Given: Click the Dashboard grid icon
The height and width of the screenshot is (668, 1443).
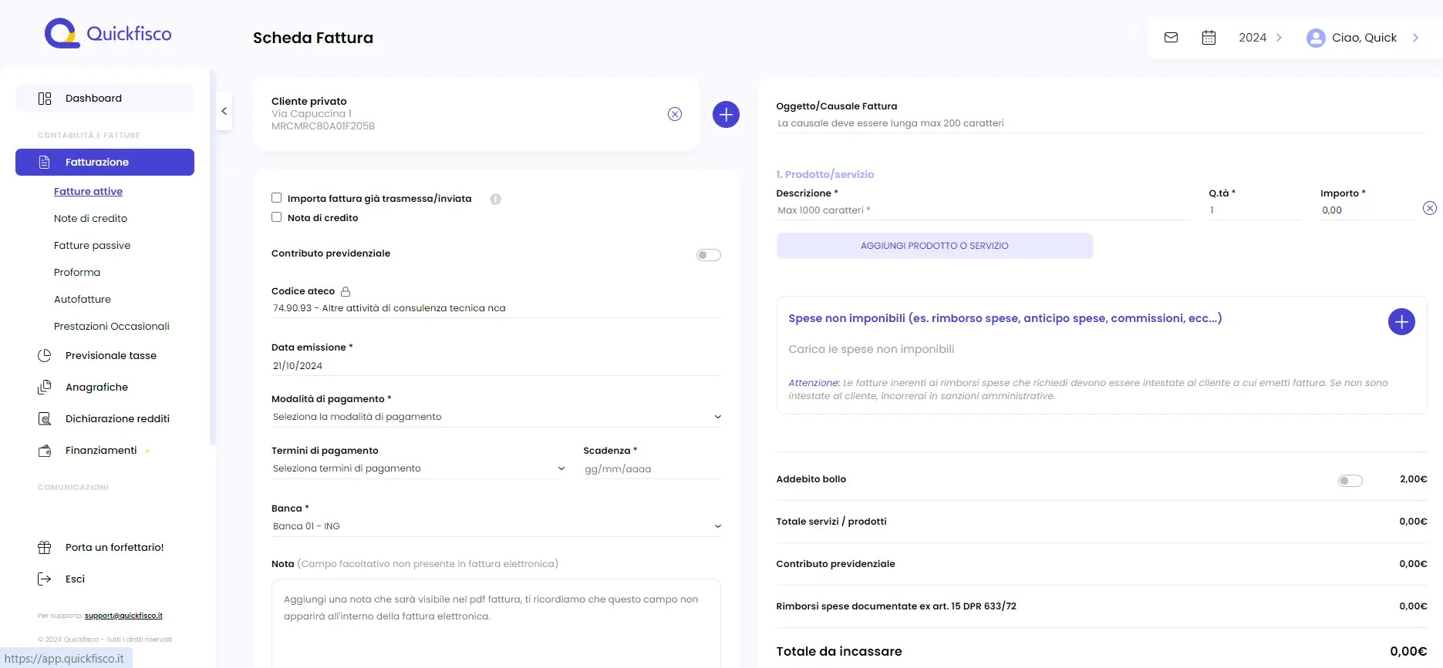Looking at the screenshot, I should click(45, 99).
